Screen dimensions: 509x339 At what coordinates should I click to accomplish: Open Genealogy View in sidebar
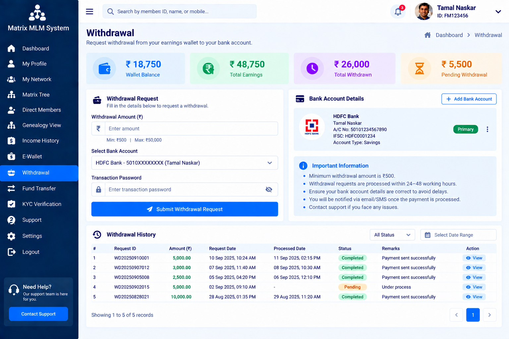[x=39, y=125]
